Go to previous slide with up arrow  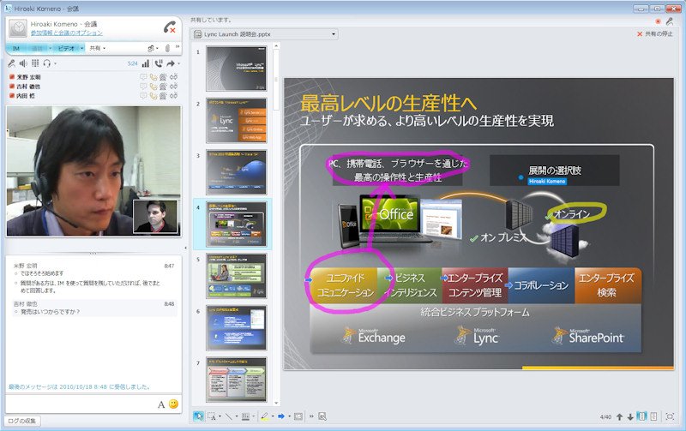tap(619, 417)
